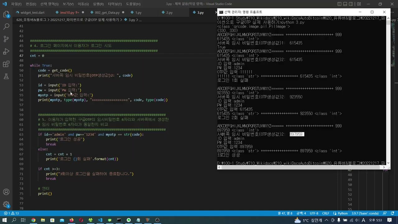Open Microsoft Store from taskbar
This screenshot has height=224, width=398.
(53, 220)
